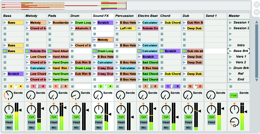Enable Head monitoring on Pads track
Viewport: 260px width, 134px height.
point(54,122)
